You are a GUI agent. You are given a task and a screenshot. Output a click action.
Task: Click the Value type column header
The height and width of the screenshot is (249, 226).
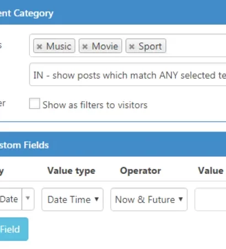(72, 171)
